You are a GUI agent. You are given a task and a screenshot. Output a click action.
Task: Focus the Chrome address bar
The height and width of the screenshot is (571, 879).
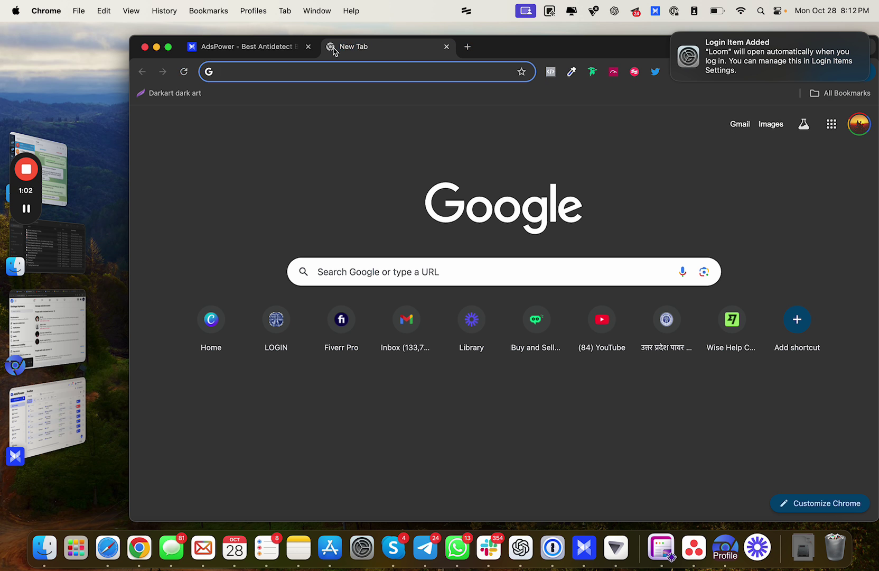point(367,72)
